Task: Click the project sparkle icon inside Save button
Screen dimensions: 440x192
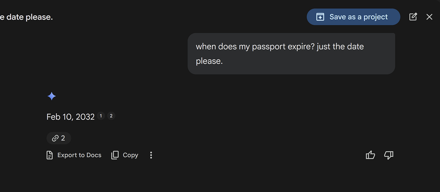Action: [320, 17]
